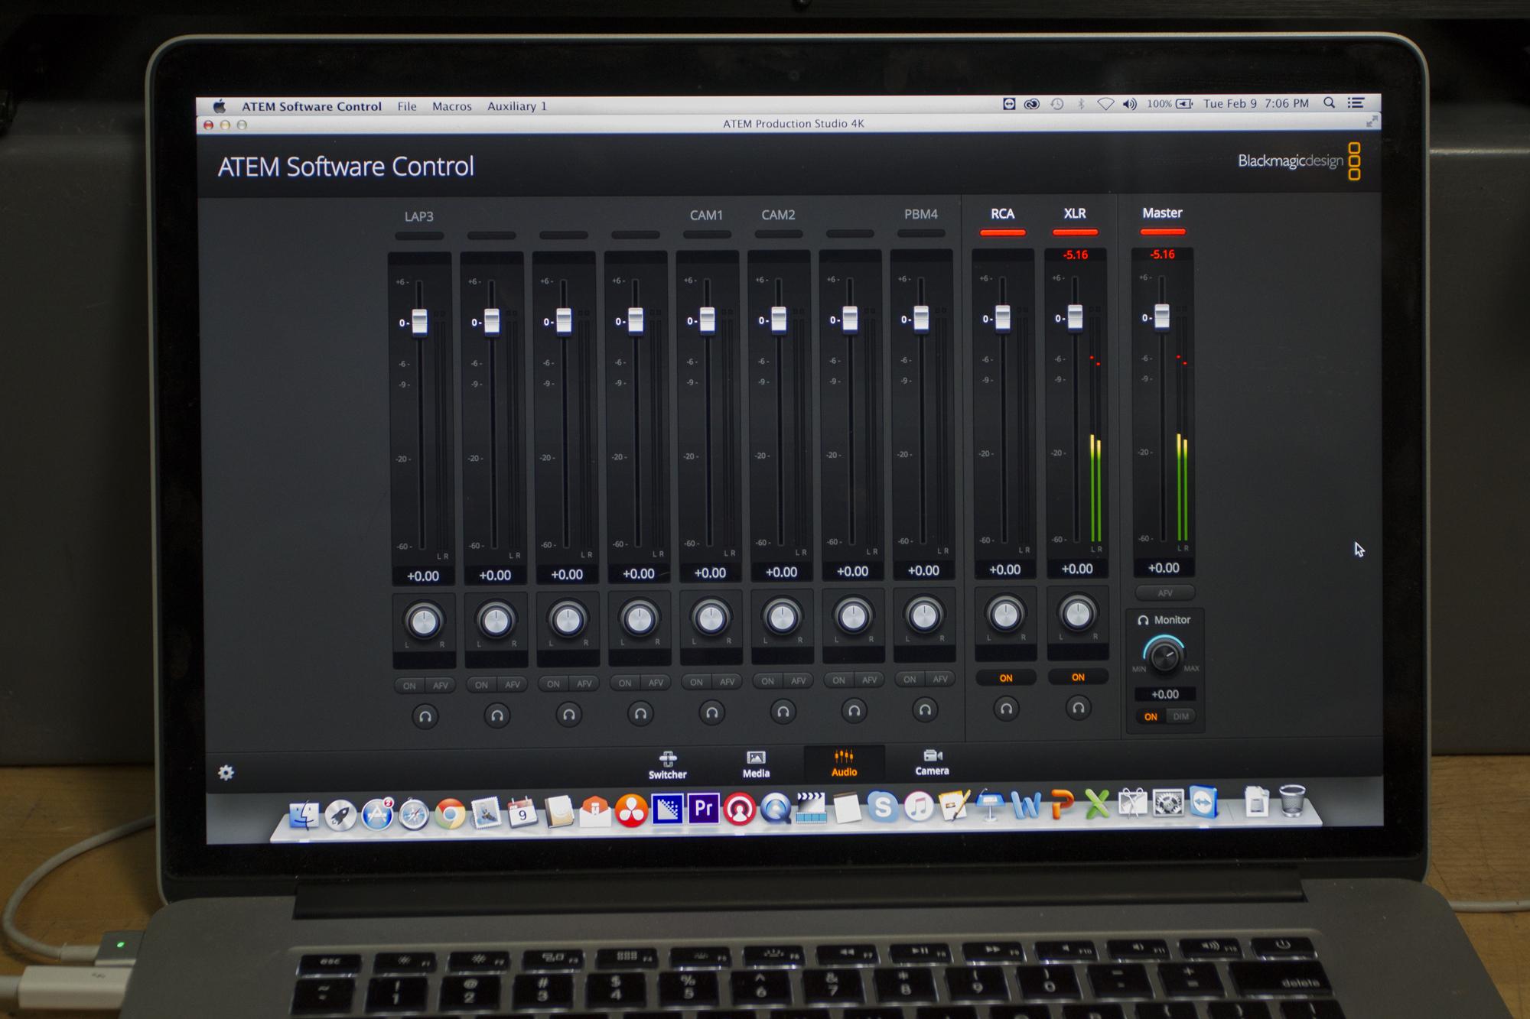The image size is (1530, 1019).
Task: Solo CAM2 with its headphone icon
Action: [783, 712]
